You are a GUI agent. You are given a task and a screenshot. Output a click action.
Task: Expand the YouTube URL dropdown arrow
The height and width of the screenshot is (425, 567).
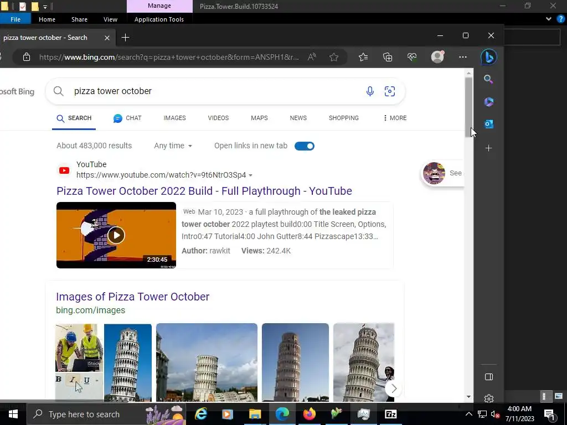251,175
